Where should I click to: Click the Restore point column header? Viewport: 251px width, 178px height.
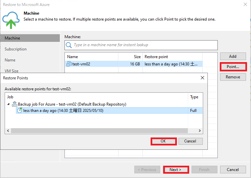(x=173, y=57)
